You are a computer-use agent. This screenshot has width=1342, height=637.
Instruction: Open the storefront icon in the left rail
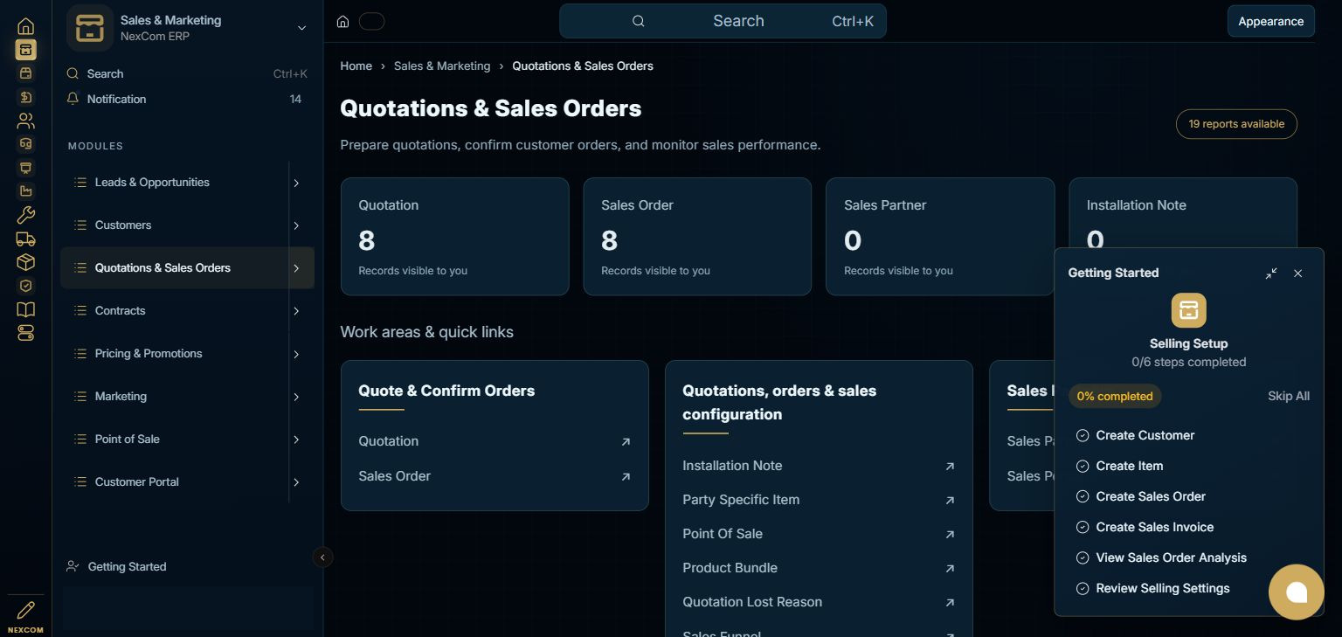click(25, 73)
